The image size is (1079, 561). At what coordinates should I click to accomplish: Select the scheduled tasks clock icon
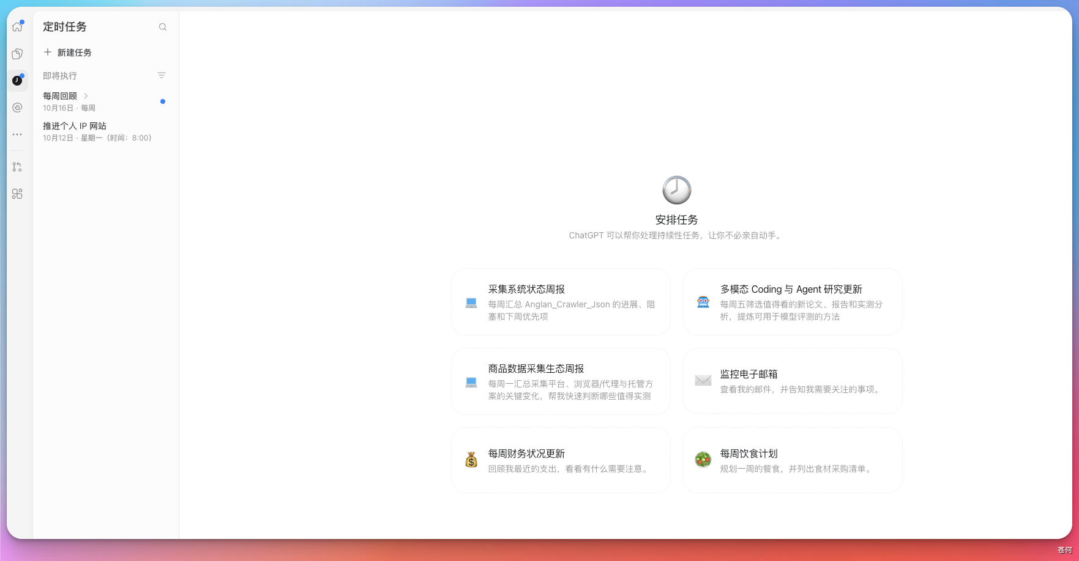coord(17,81)
